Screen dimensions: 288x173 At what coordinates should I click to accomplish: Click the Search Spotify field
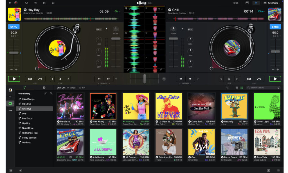264,88
